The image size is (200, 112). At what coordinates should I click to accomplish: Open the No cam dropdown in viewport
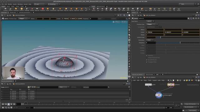[124, 22]
